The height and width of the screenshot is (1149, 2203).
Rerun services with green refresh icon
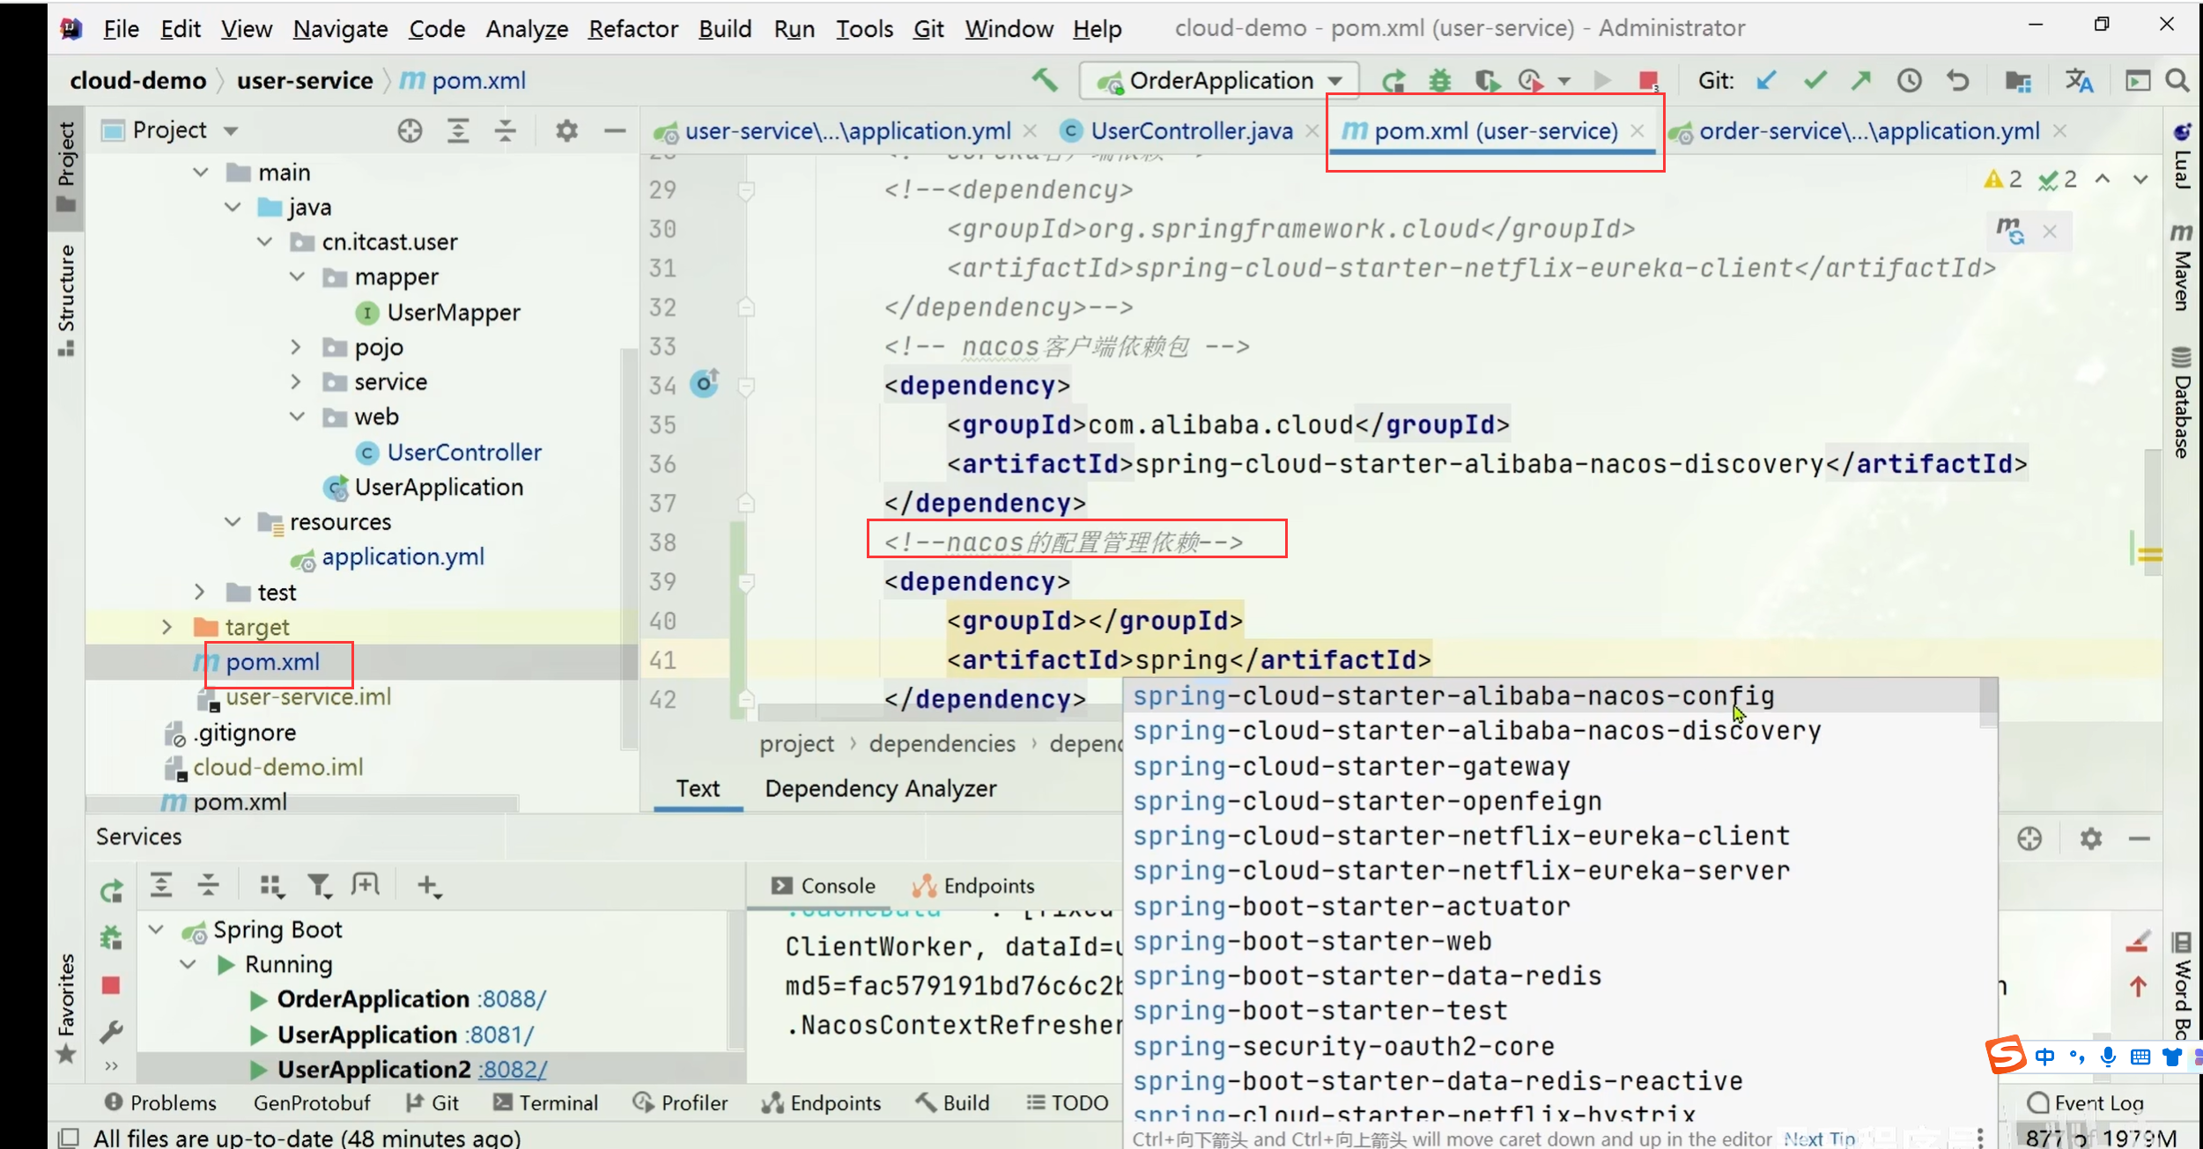click(x=111, y=891)
